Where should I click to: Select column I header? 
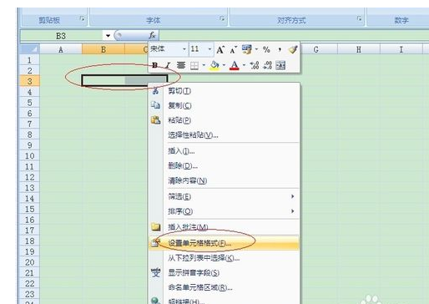(401, 49)
